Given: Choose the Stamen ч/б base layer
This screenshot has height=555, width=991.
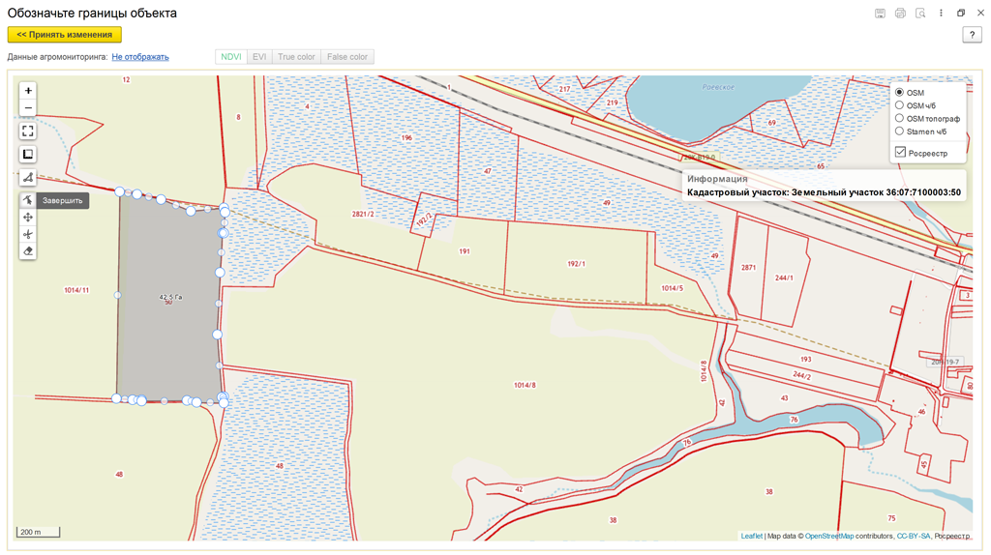Looking at the screenshot, I should pos(899,131).
